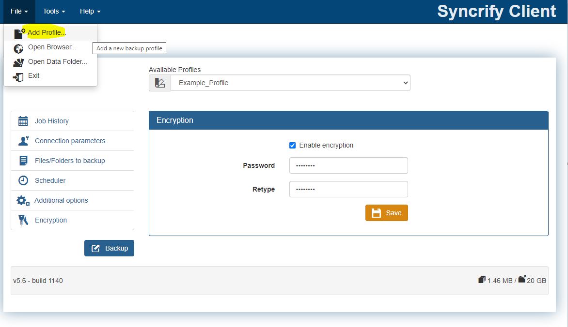Click the Exit door icon

[x=18, y=77]
